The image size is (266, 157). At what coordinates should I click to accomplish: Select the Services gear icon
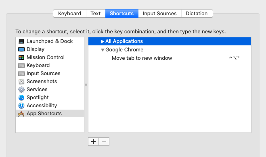[x=21, y=90]
